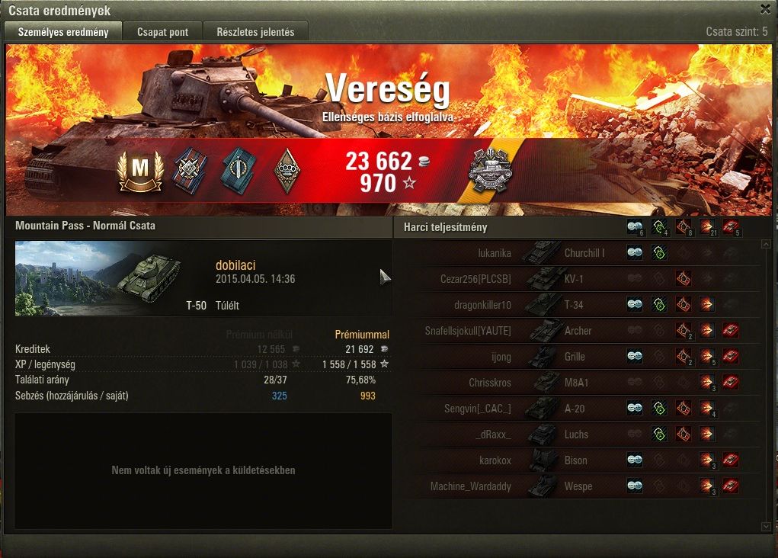Select the Személyes eredmény tab
The height and width of the screenshot is (558, 778).
click(x=63, y=32)
